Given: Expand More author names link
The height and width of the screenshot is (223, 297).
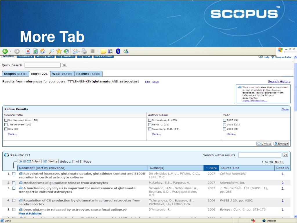Looking at the screenshot, I should tap(156, 134).
